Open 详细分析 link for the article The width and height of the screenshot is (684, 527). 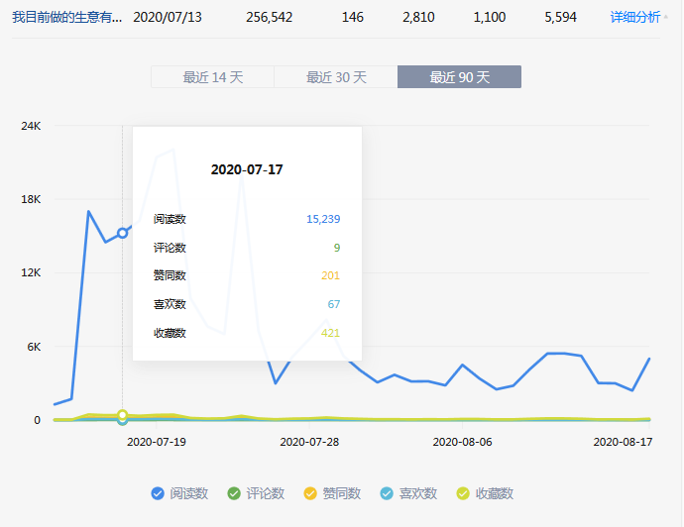(634, 17)
